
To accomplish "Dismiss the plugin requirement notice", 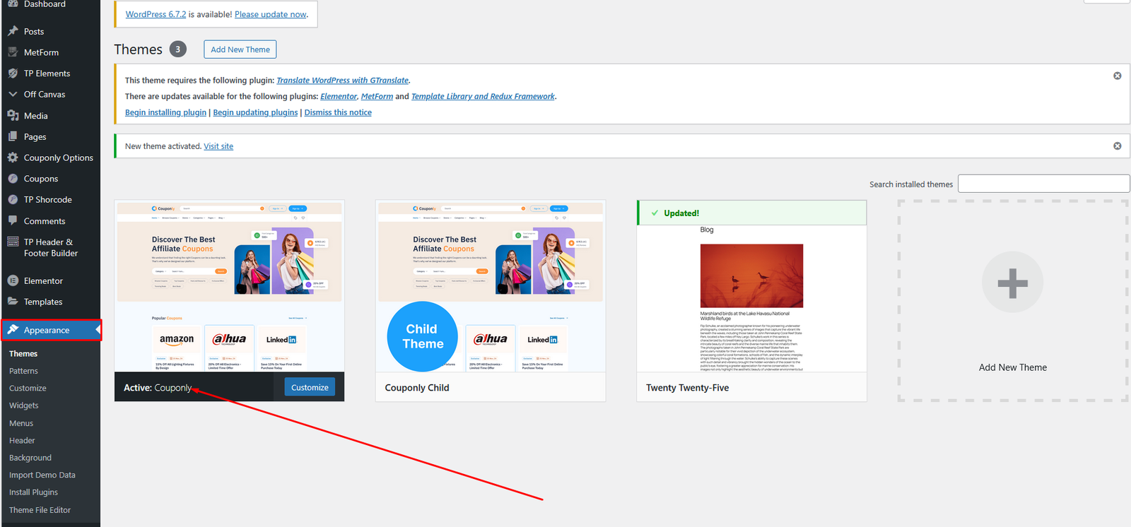I will pyautogui.click(x=1117, y=76).
